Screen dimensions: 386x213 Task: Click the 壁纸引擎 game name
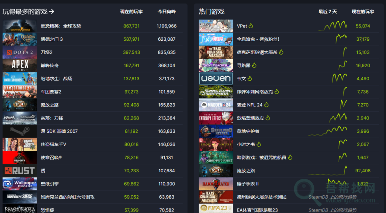50,184
